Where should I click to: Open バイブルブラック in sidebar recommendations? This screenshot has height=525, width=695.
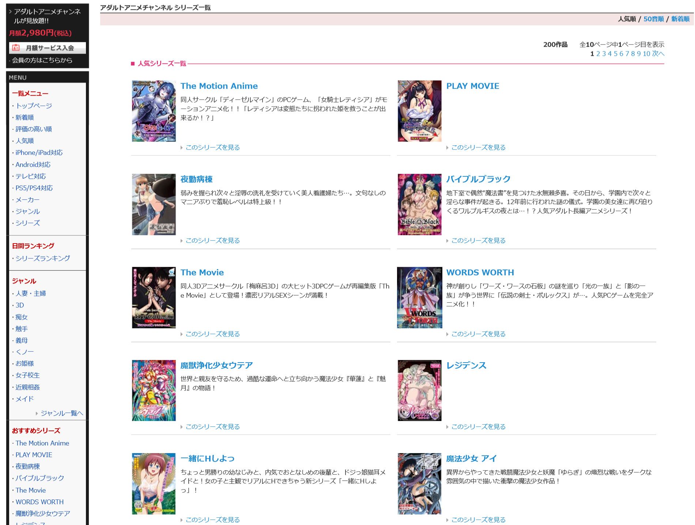coord(40,478)
